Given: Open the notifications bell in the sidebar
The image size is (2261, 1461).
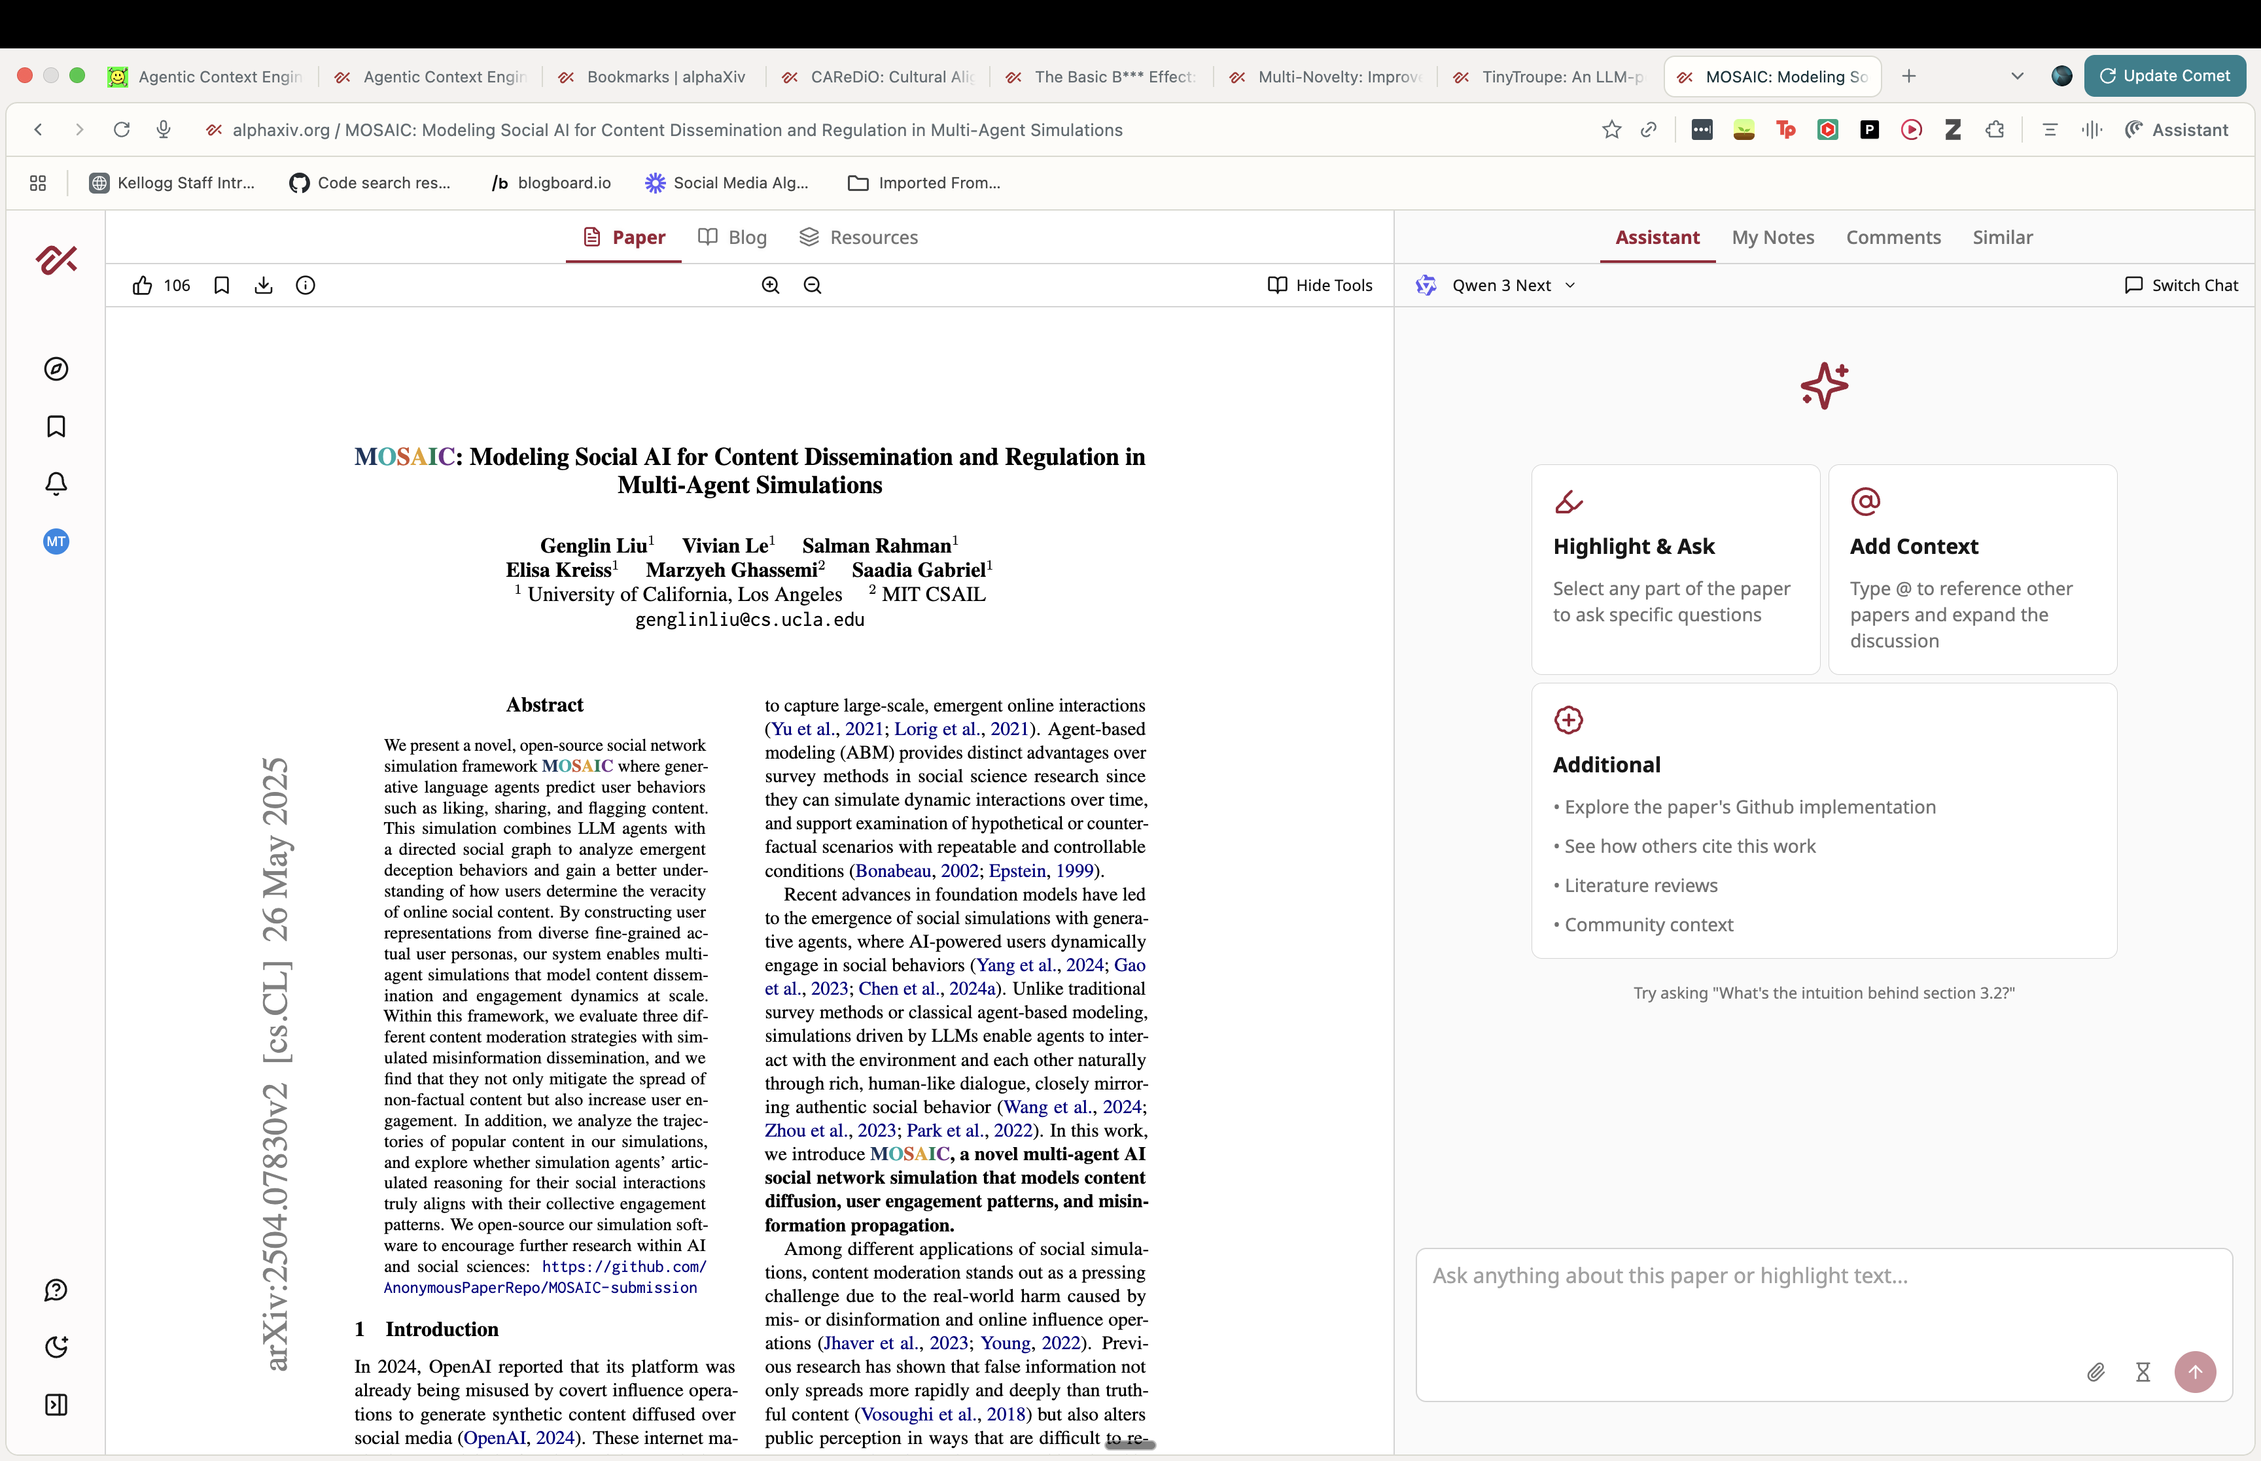Looking at the screenshot, I should [56, 484].
